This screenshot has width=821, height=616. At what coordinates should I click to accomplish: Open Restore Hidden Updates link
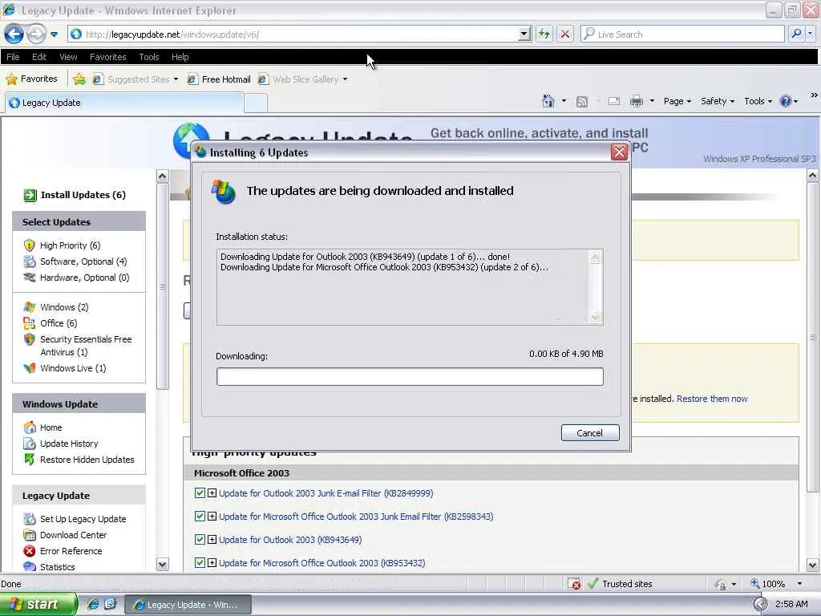tap(87, 460)
